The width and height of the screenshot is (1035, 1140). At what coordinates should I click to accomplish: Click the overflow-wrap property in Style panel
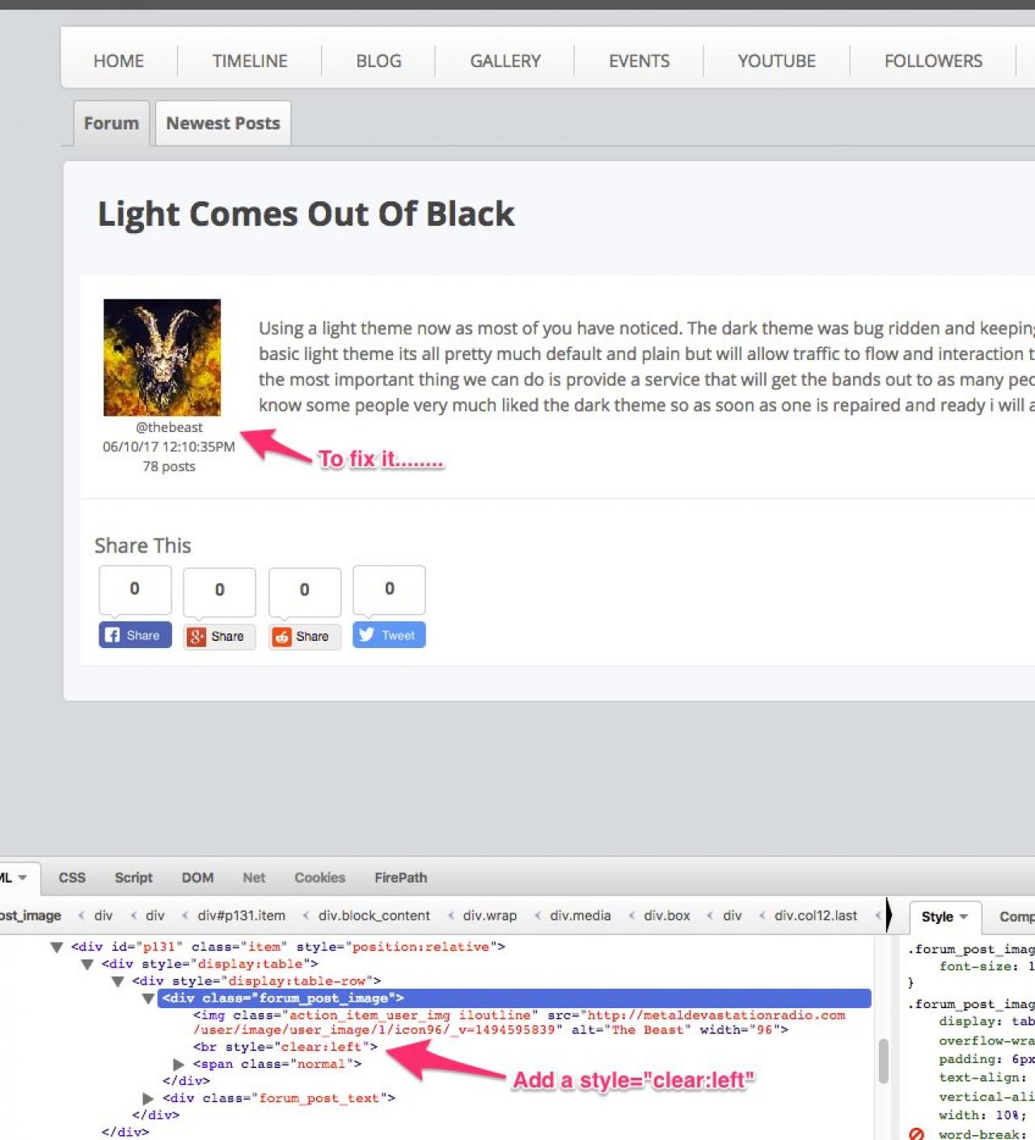(986, 1040)
